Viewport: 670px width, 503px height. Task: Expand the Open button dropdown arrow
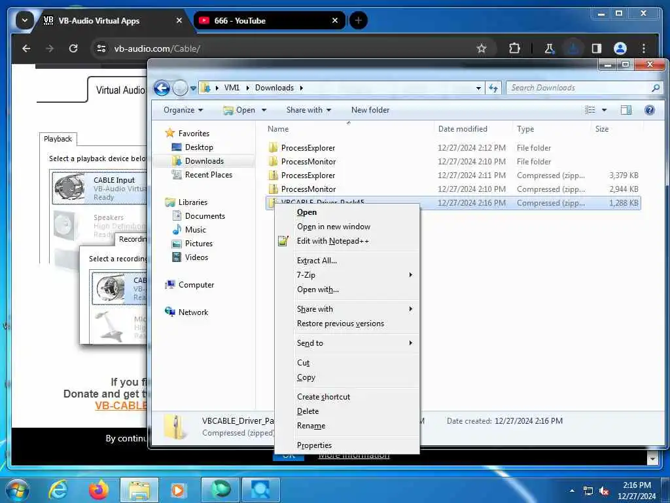click(x=264, y=110)
